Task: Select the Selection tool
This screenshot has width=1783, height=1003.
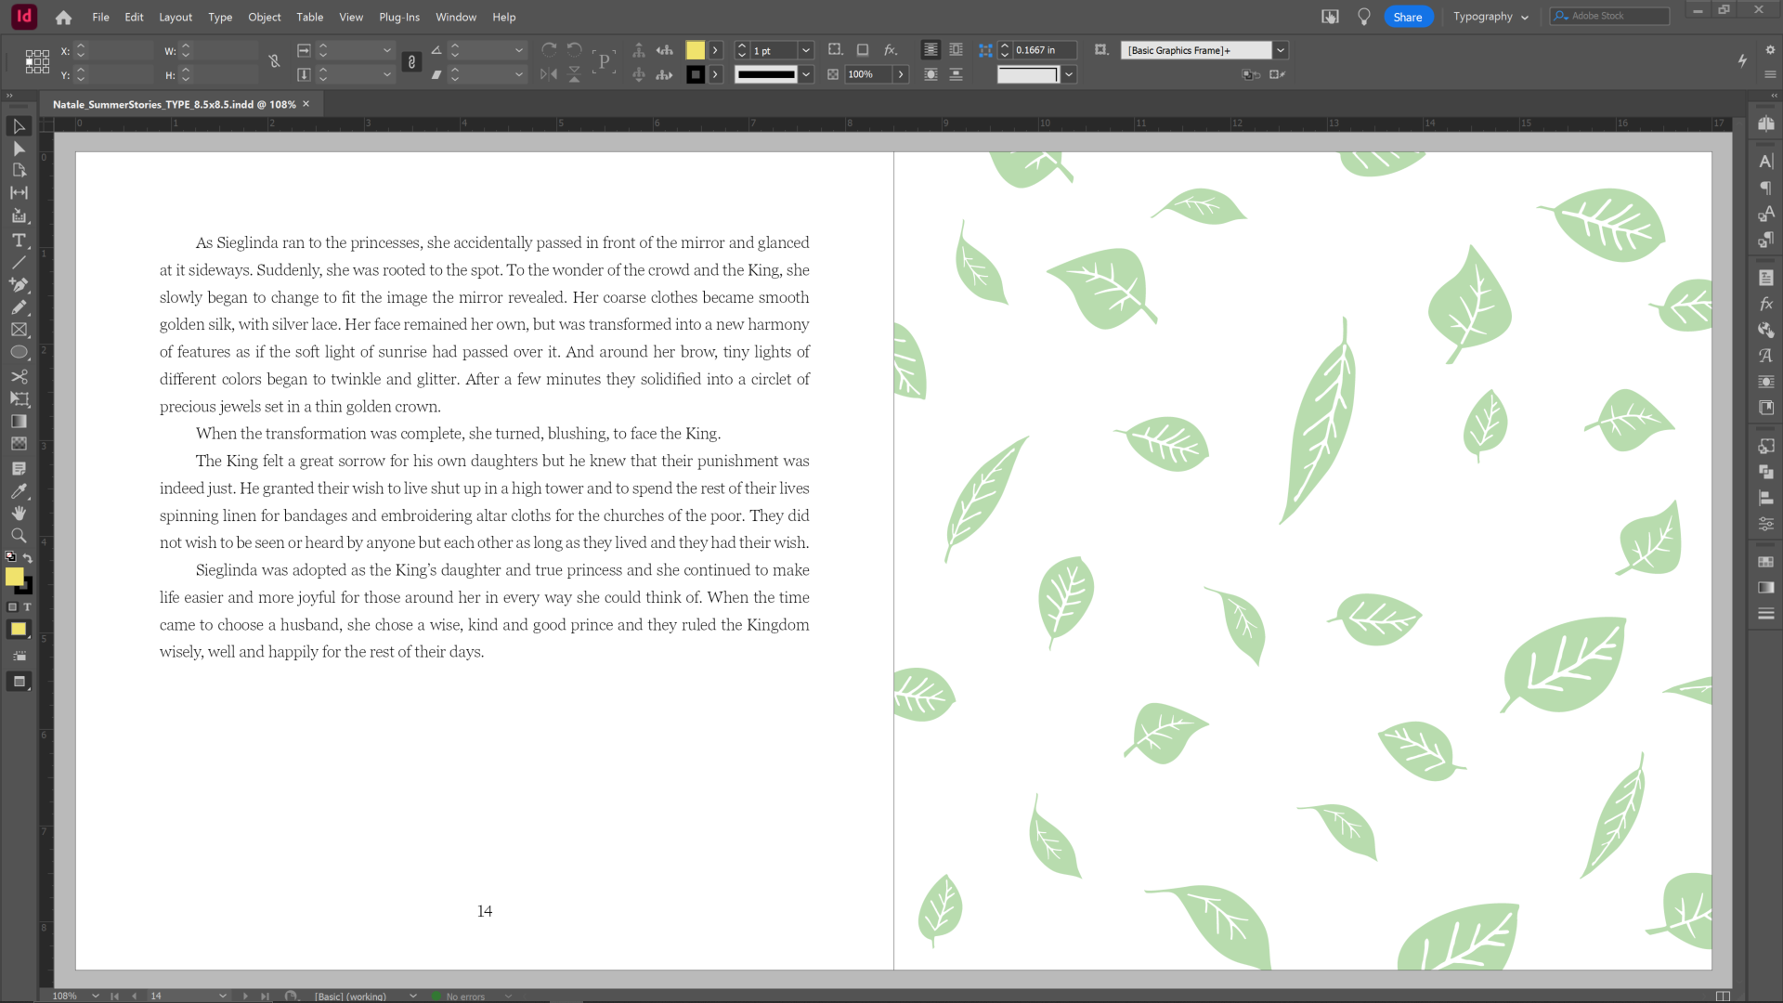Action: [19, 126]
